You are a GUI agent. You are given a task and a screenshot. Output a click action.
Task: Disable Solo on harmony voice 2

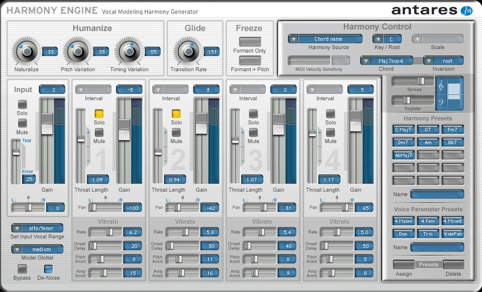pyautogui.click(x=176, y=114)
